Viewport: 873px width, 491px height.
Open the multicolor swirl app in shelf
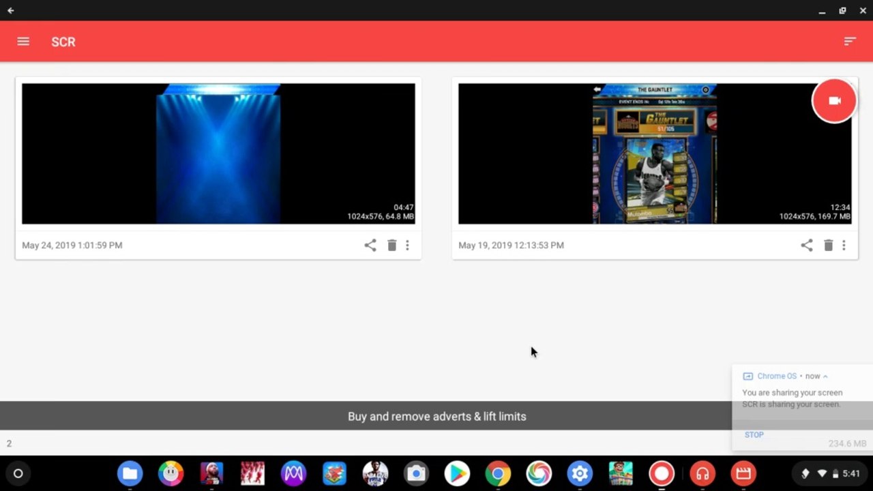click(539, 473)
